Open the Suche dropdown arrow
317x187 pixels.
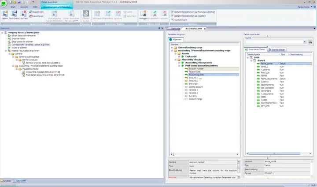click(305, 42)
